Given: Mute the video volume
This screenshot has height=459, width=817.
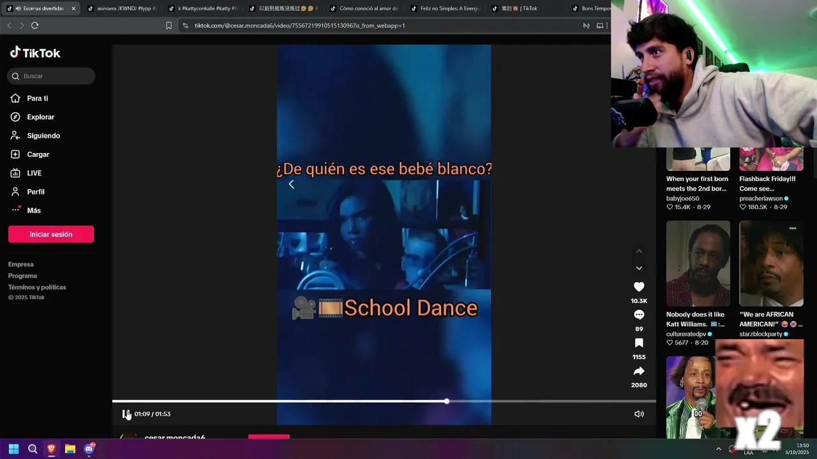Looking at the screenshot, I should [x=639, y=414].
